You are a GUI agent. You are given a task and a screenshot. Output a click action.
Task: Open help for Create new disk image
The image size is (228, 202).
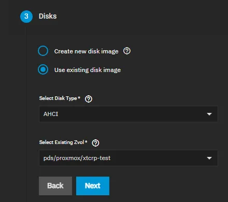[127, 51]
